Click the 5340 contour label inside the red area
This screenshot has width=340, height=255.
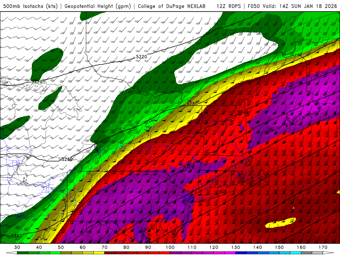pos(243,112)
